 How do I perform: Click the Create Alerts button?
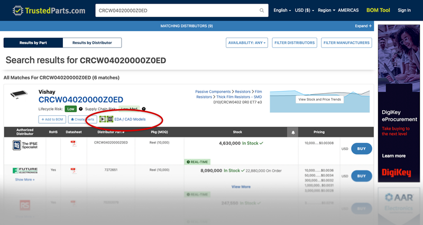pos(82,120)
